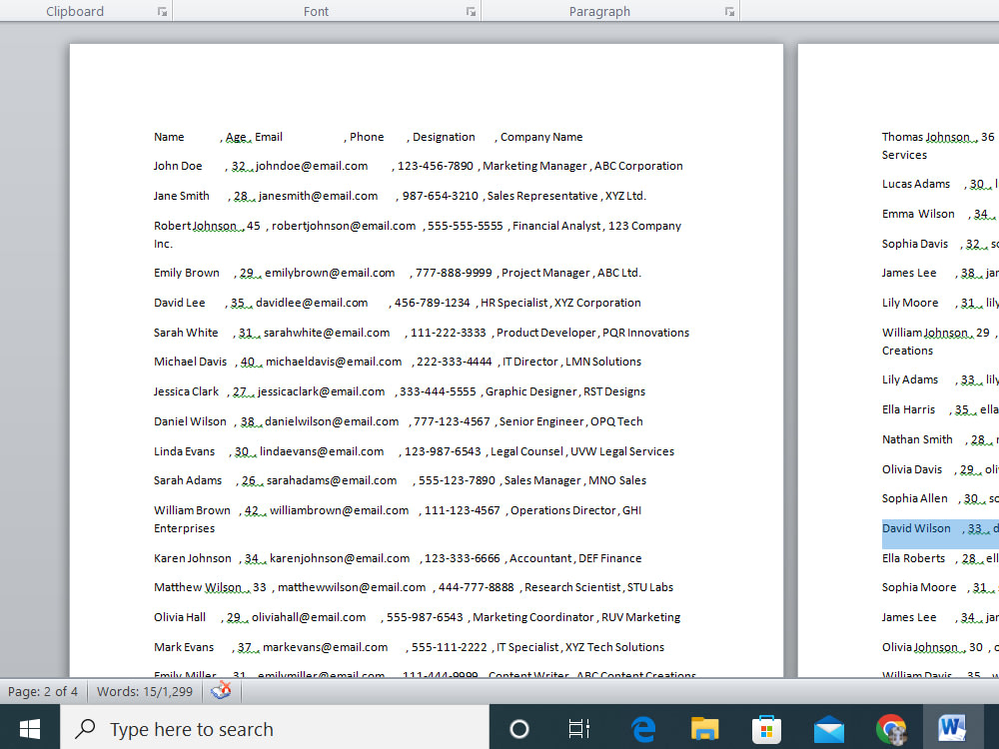The width and height of the screenshot is (999, 749).
Task: Open Google Chrome from taskbar
Action: pyautogui.click(x=891, y=728)
